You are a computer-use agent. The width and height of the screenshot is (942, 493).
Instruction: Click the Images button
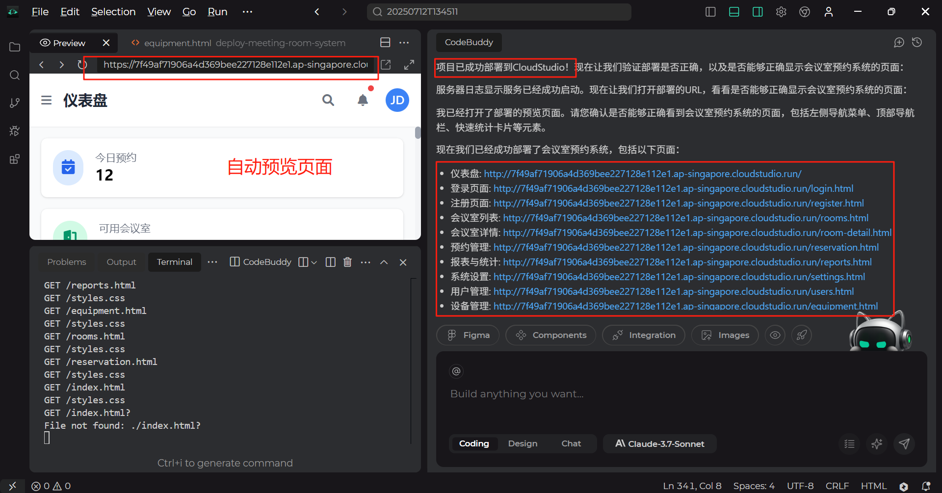[x=725, y=336]
